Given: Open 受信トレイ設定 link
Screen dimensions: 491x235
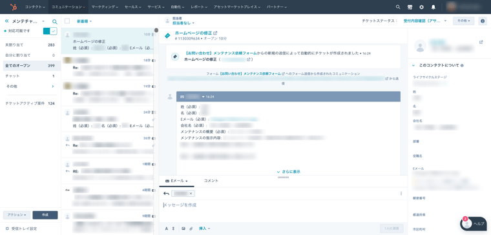Looking at the screenshot, I should (x=24, y=229).
